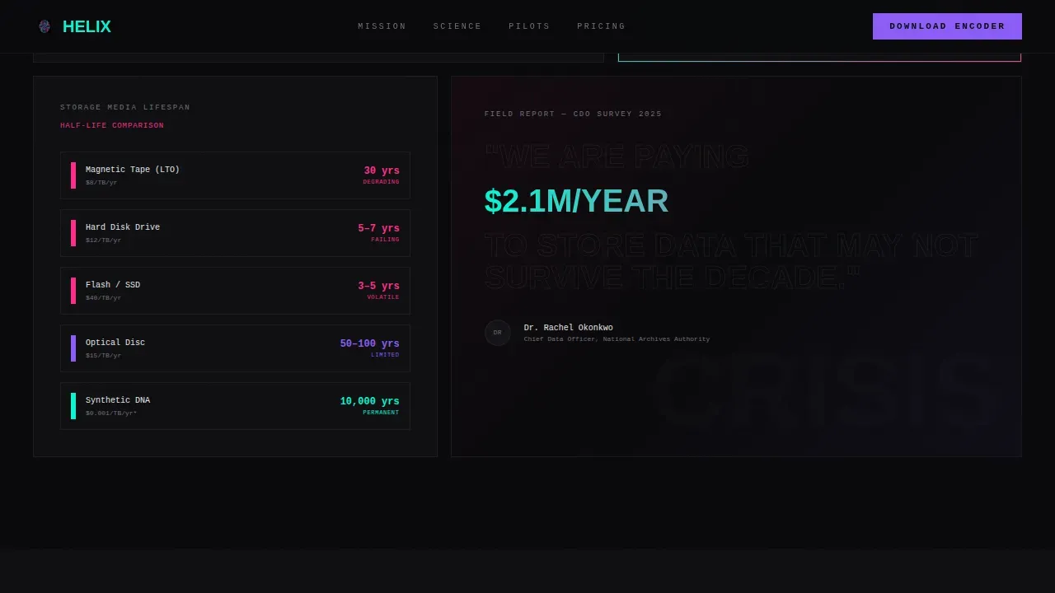Click the $40/TB/yr cost label
The height and width of the screenshot is (593, 1055).
104,298
